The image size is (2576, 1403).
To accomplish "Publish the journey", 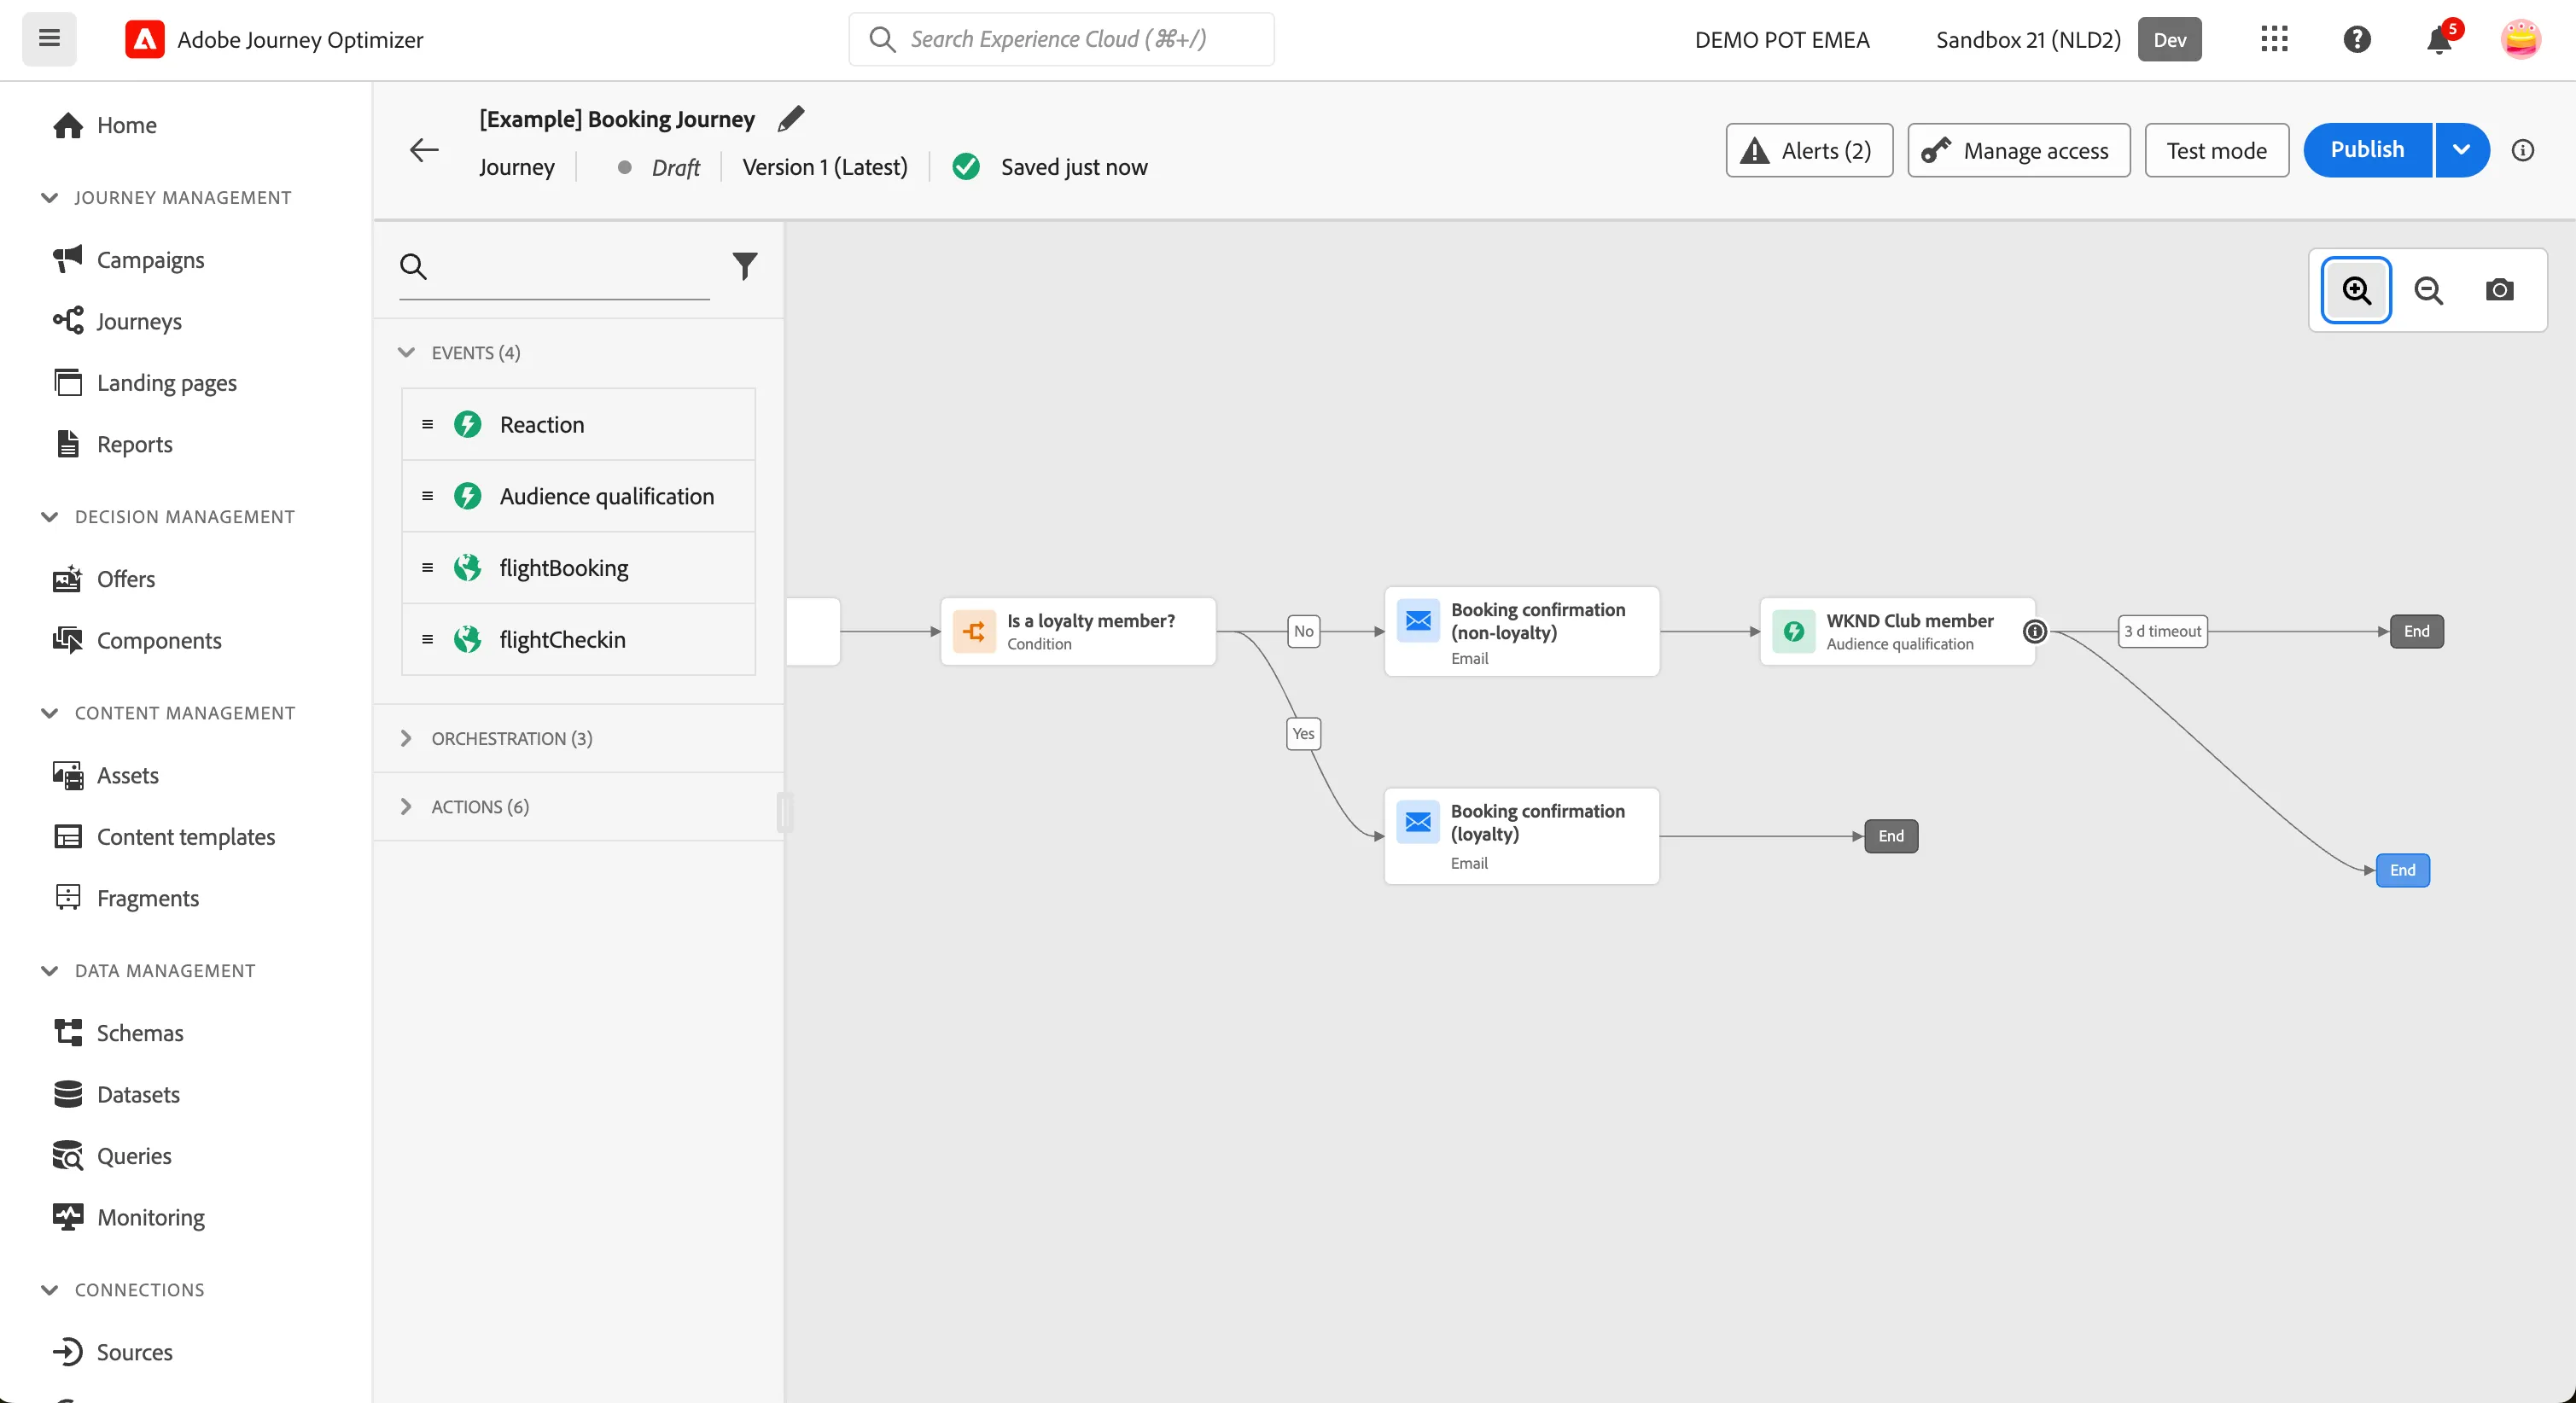I will click(x=2367, y=150).
